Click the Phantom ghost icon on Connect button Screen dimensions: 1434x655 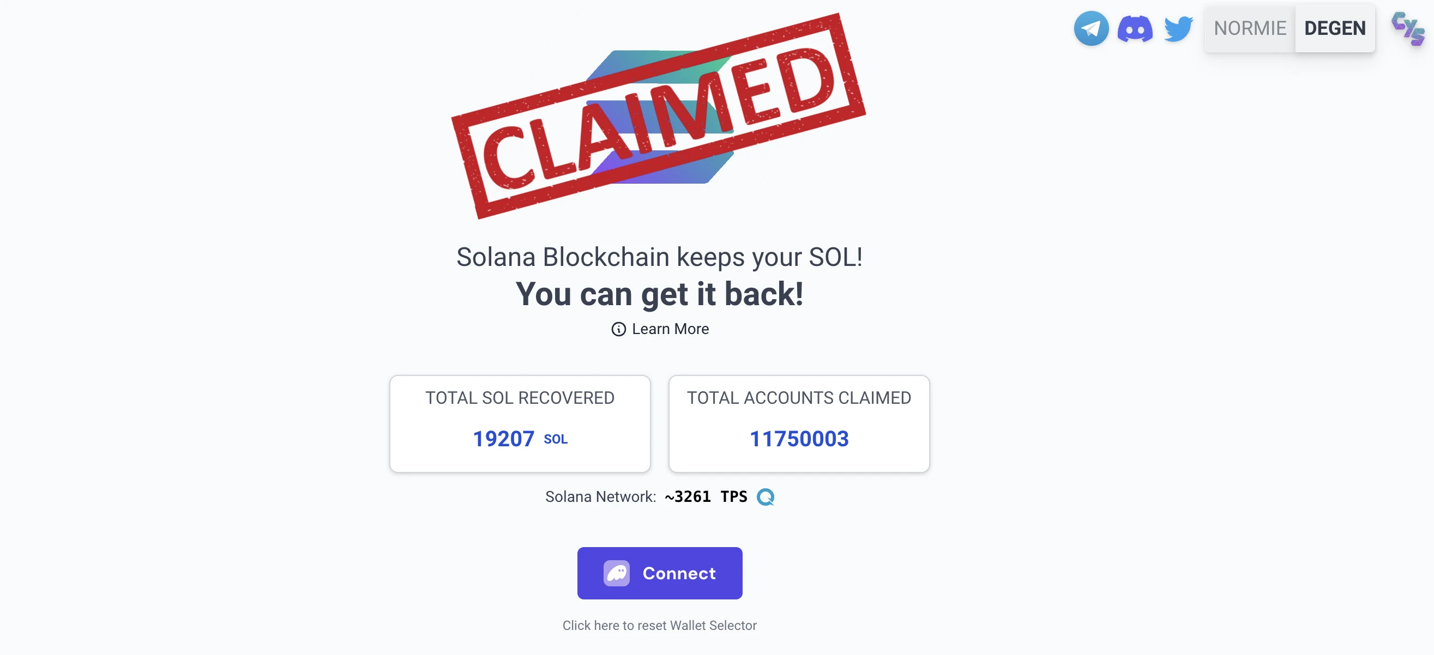[x=617, y=573]
